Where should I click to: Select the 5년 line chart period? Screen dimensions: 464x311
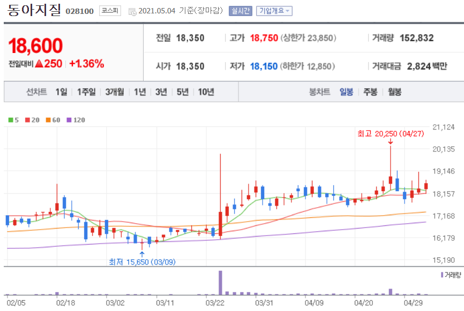click(183, 92)
